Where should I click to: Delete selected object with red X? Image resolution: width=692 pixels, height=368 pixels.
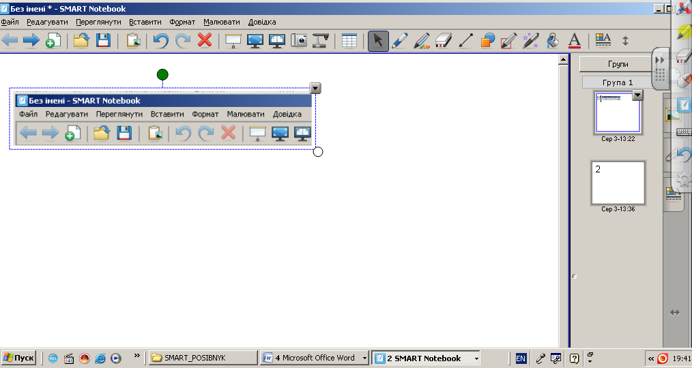click(205, 40)
